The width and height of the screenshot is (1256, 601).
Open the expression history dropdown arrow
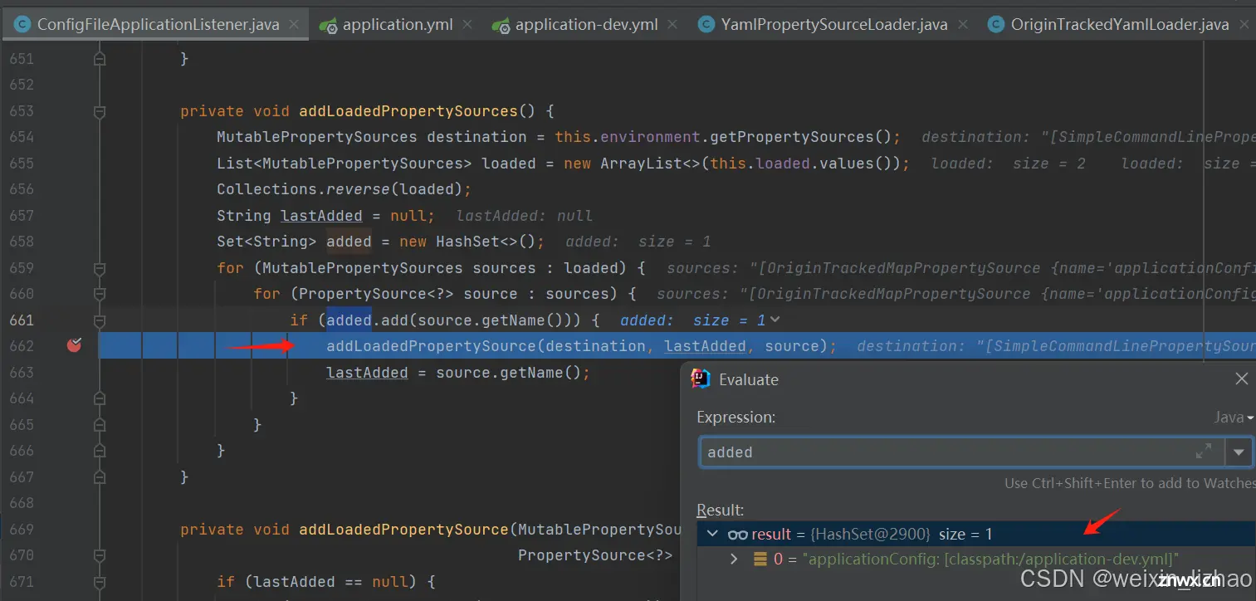click(x=1239, y=452)
